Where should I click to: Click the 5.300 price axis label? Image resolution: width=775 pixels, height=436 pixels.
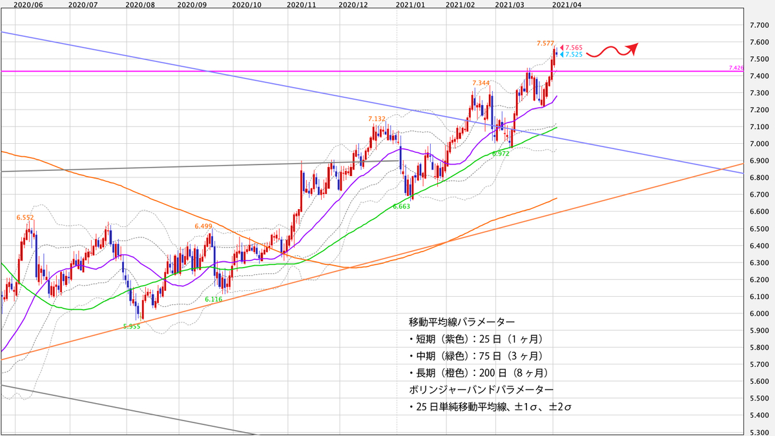coord(758,432)
